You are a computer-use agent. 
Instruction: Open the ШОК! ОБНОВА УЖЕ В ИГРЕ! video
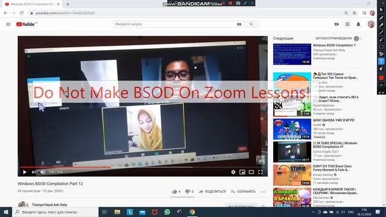[x=334, y=120]
